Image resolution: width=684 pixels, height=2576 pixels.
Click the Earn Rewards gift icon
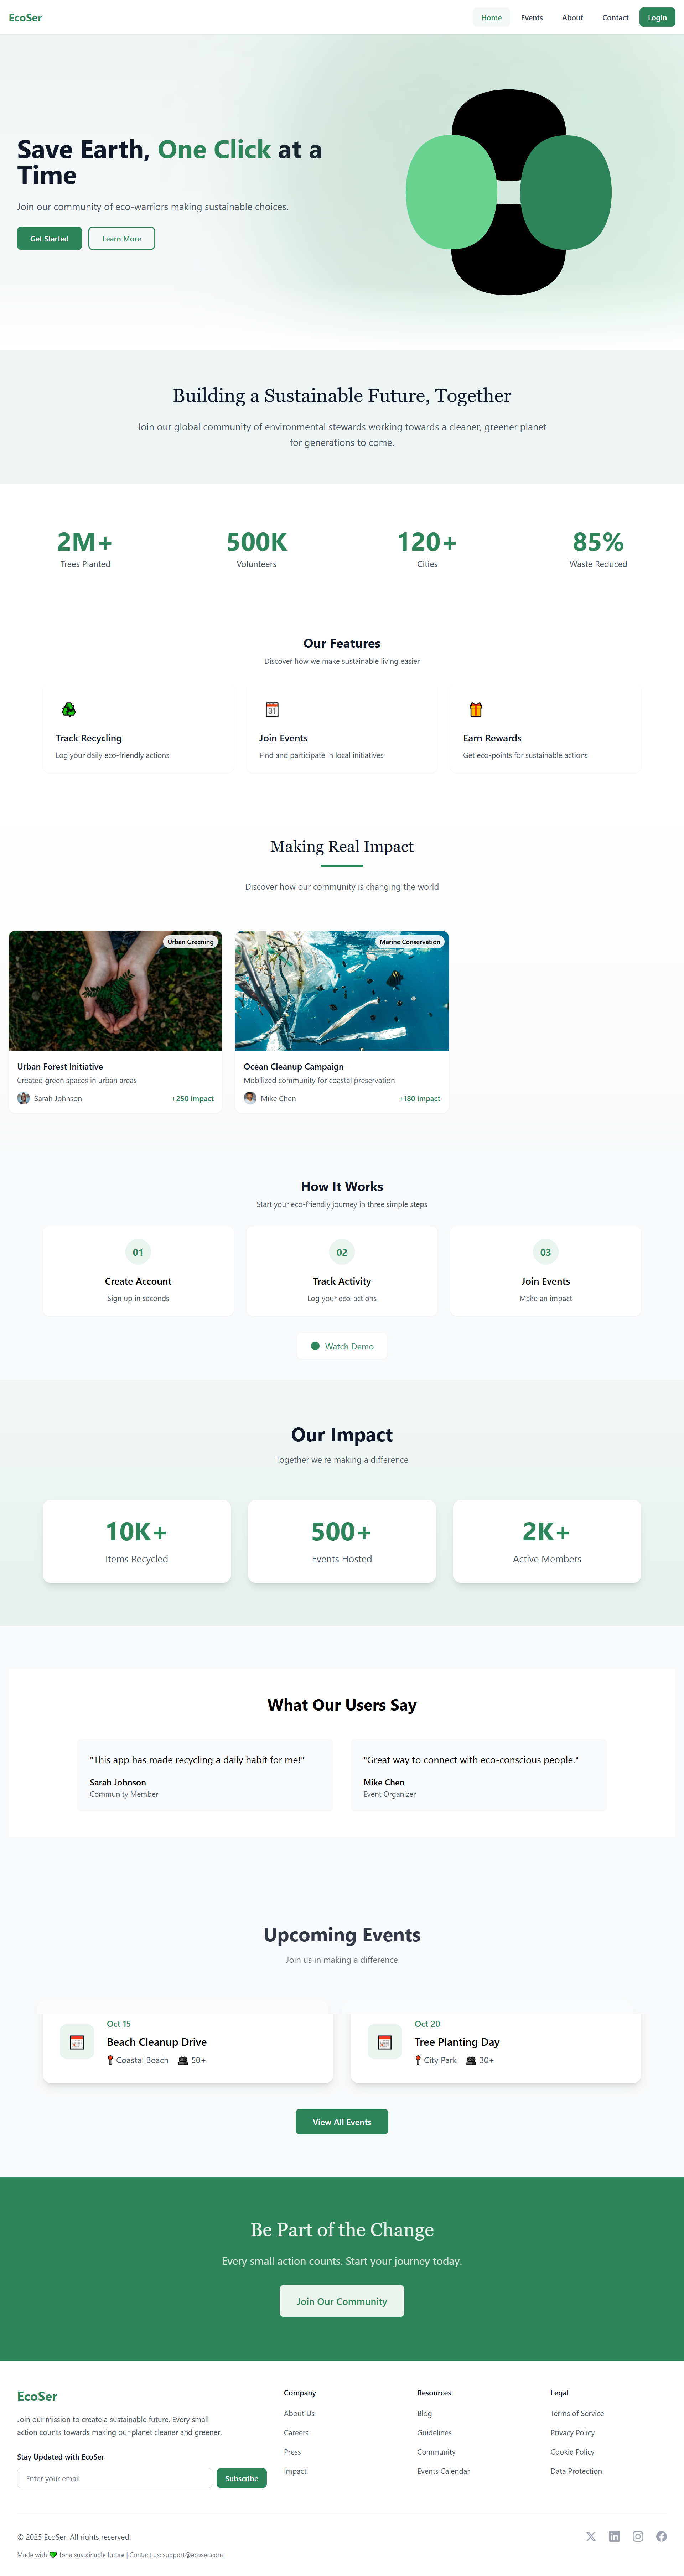[x=476, y=709]
